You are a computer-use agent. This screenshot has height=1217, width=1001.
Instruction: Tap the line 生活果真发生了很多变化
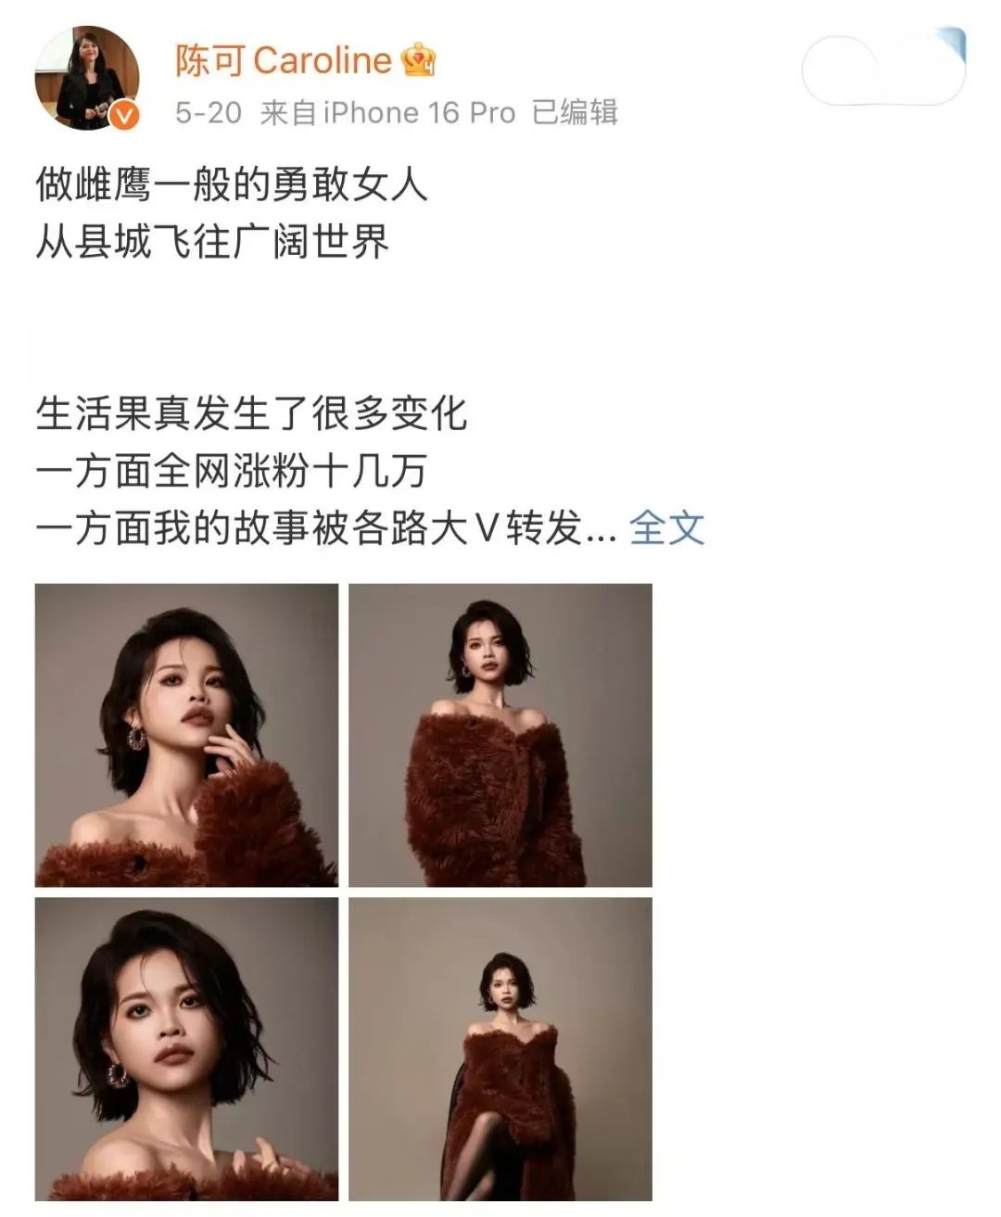(x=251, y=413)
